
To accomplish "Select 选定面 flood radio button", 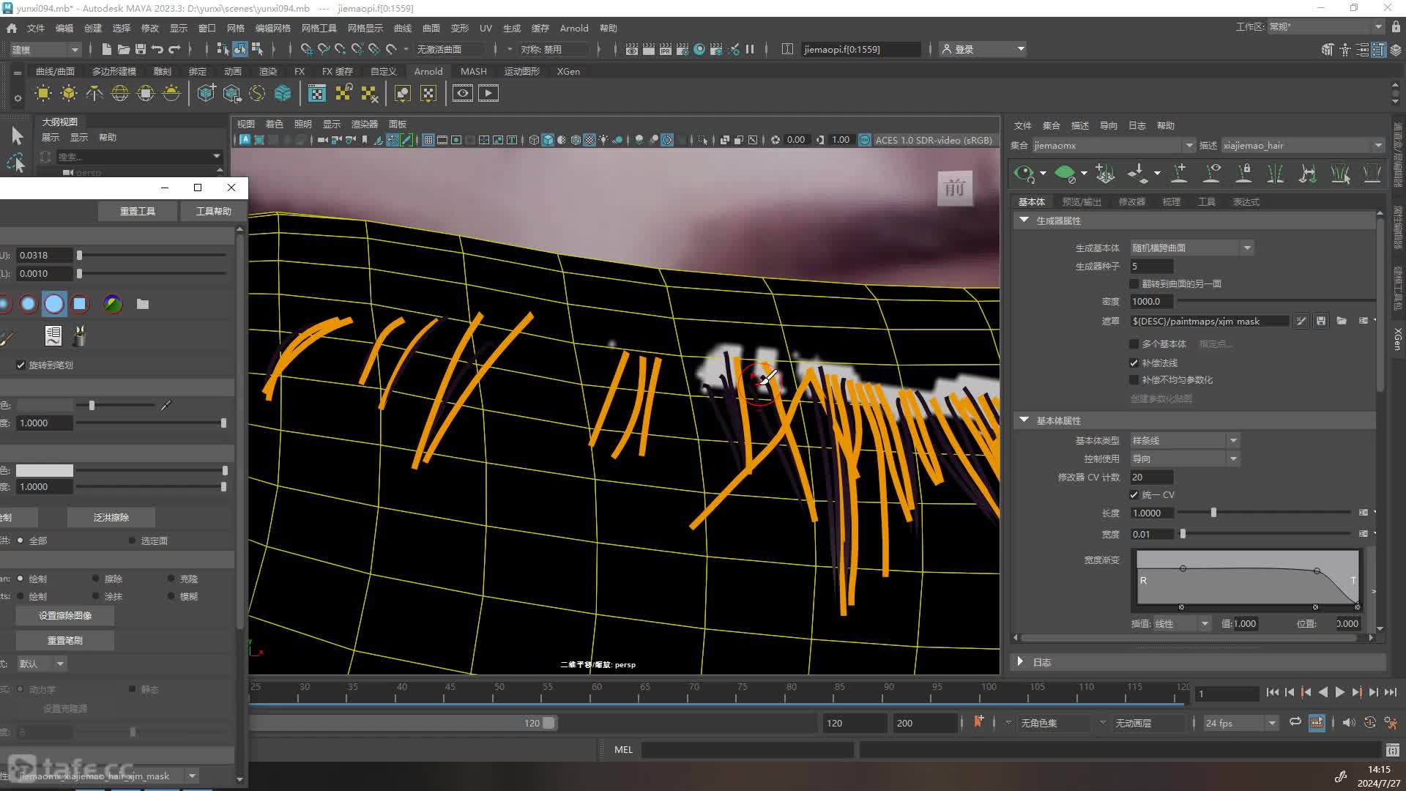I will point(133,541).
